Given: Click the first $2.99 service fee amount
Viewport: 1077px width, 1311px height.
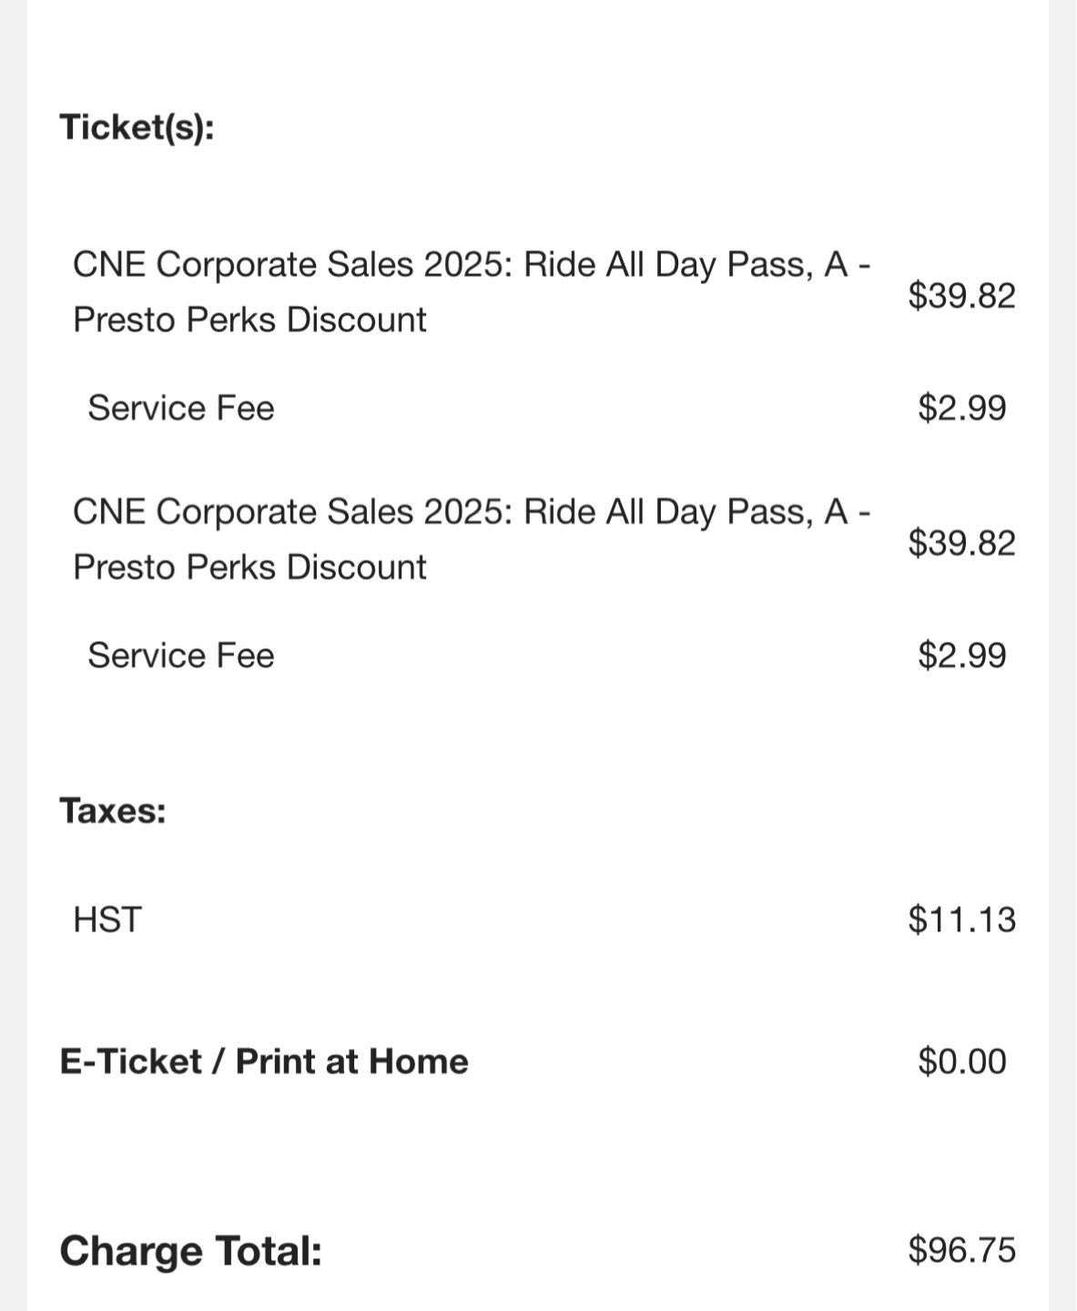Looking at the screenshot, I should [961, 408].
